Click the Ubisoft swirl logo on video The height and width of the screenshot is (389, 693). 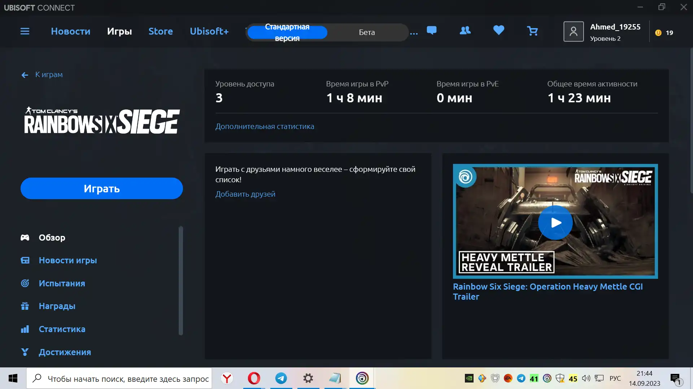pyautogui.click(x=465, y=177)
